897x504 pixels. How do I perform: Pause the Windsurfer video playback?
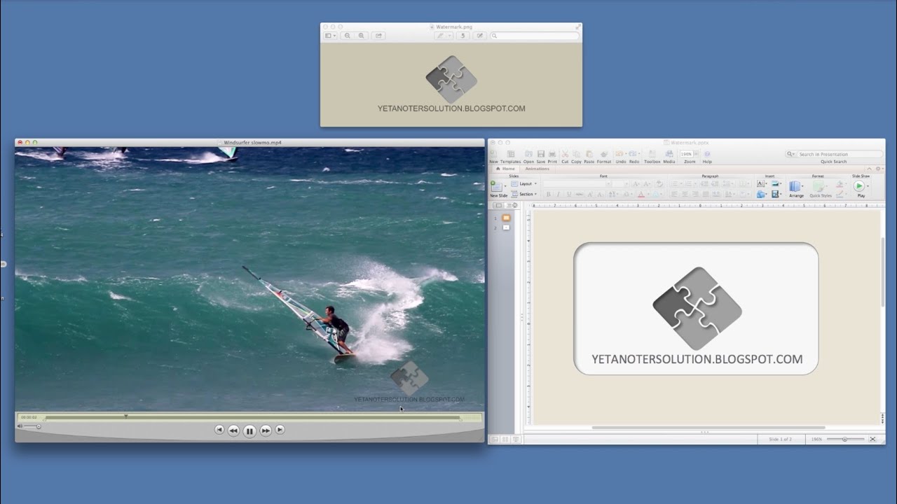tap(249, 431)
